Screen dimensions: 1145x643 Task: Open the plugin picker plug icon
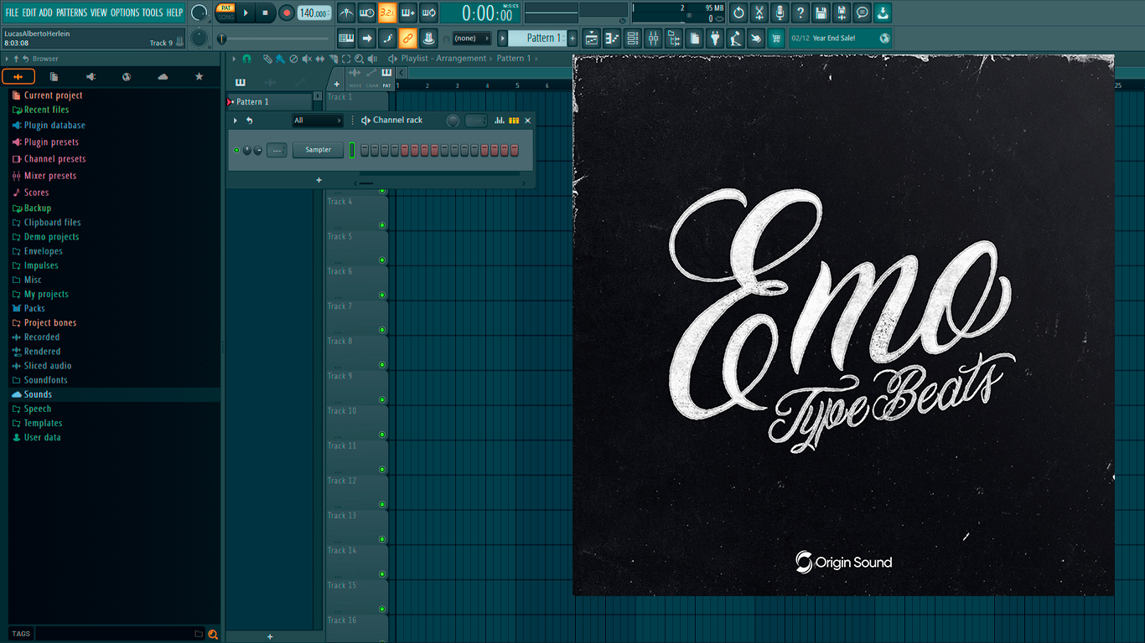tap(715, 38)
